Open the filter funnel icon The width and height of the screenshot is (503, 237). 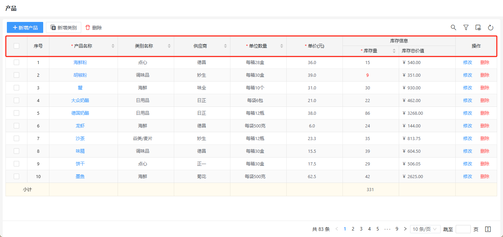click(x=466, y=27)
